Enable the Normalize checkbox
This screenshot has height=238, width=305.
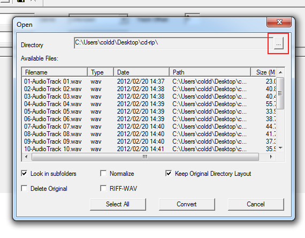(103, 173)
